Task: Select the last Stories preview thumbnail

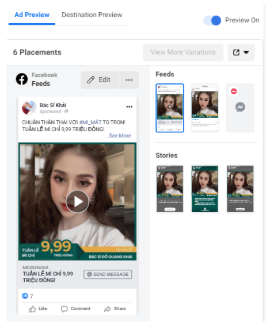Action: [x=240, y=189]
